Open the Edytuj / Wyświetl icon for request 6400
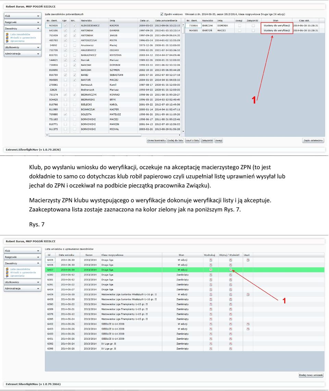 click(x=231, y=334)
